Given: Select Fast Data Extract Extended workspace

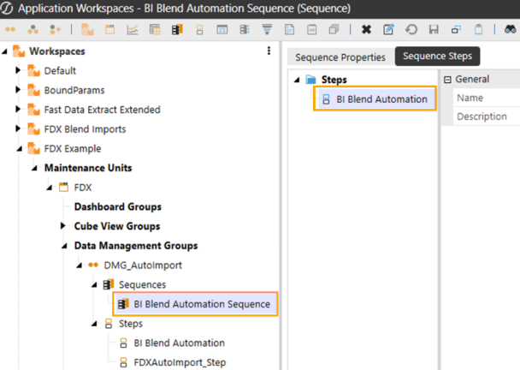Looking at the screenshot, I should click(x=102, y=110).
